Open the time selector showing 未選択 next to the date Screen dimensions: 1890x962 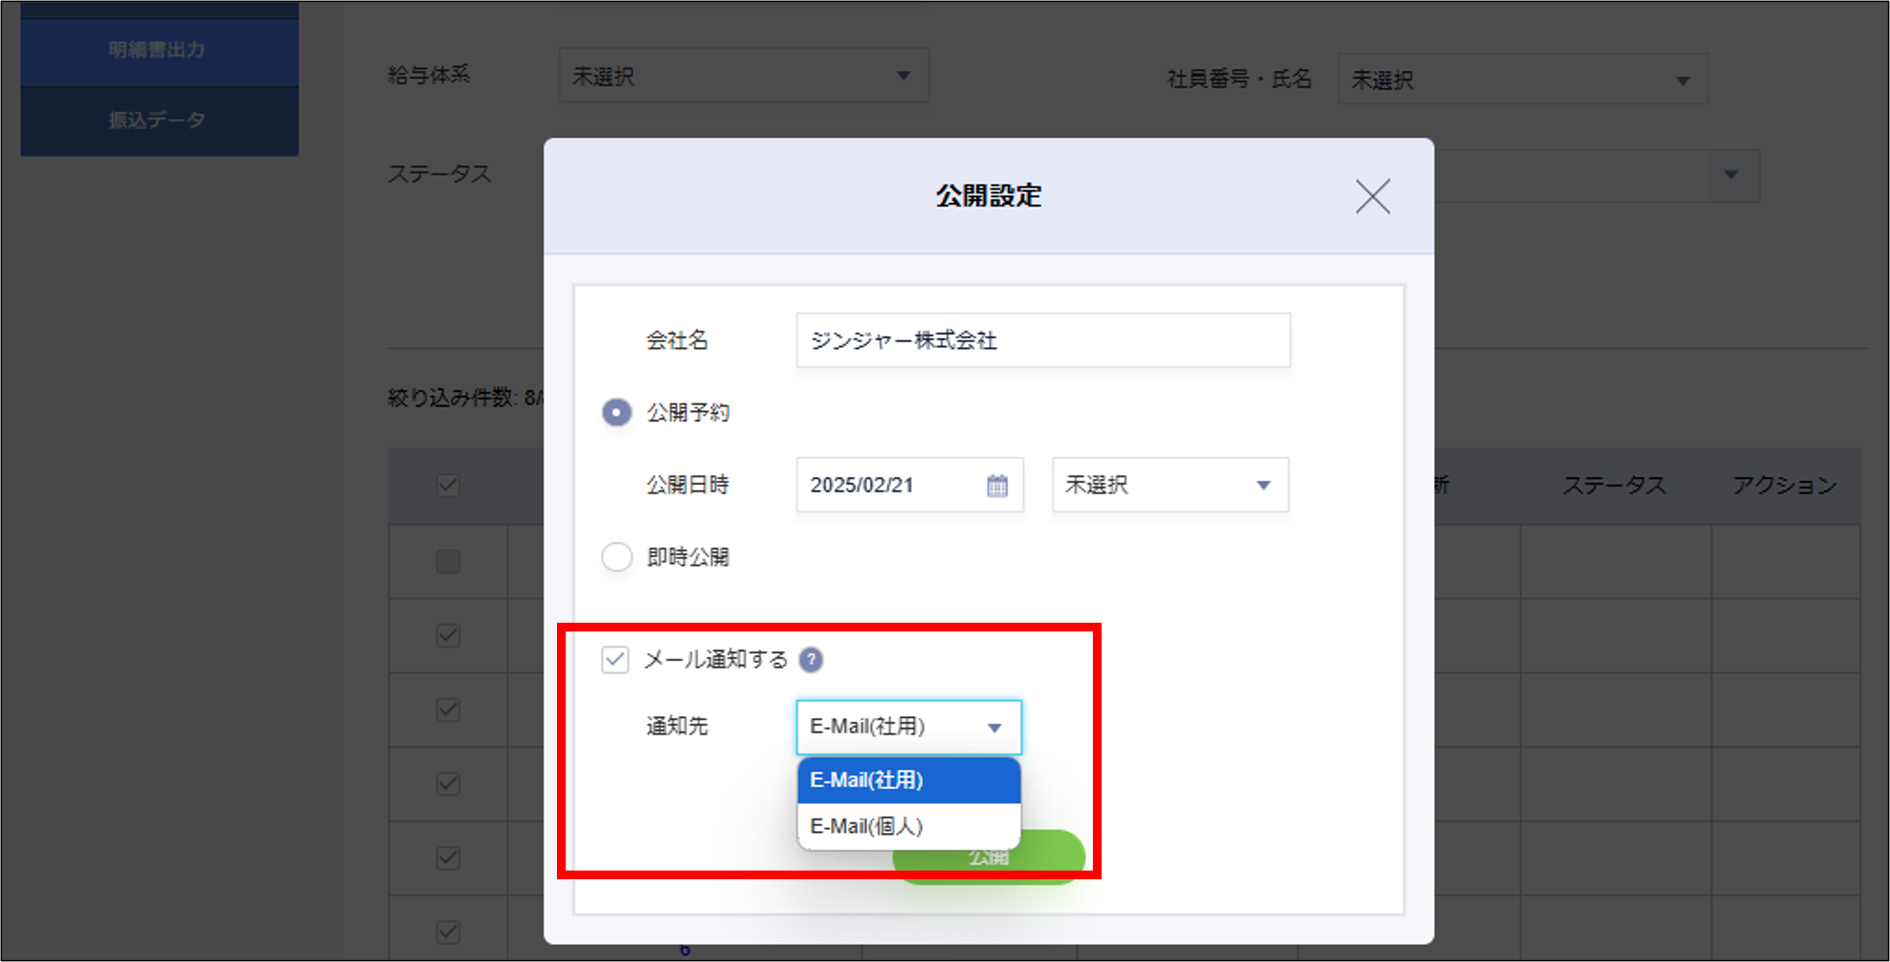[1170, 485]
